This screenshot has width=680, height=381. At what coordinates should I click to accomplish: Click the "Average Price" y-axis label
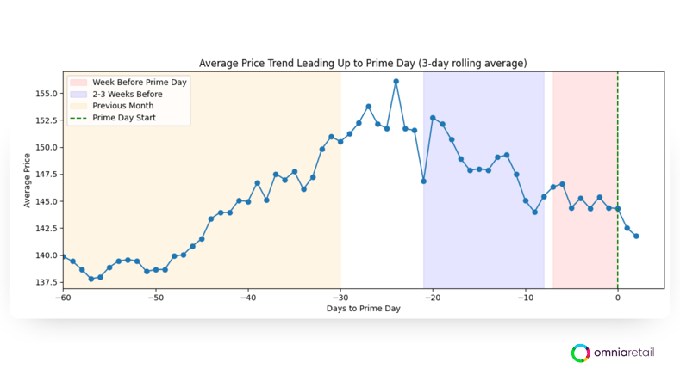tap(28, 180)
